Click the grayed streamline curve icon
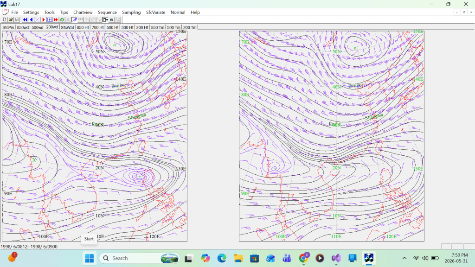Screen dimensions: 475x267 coord(87,19)
